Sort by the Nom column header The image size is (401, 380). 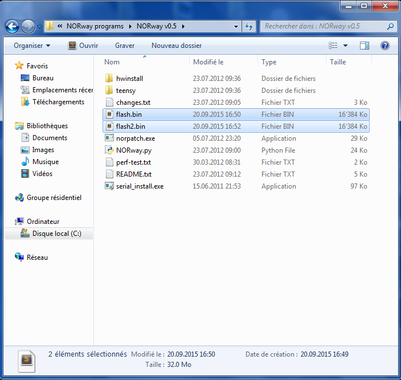112,62
